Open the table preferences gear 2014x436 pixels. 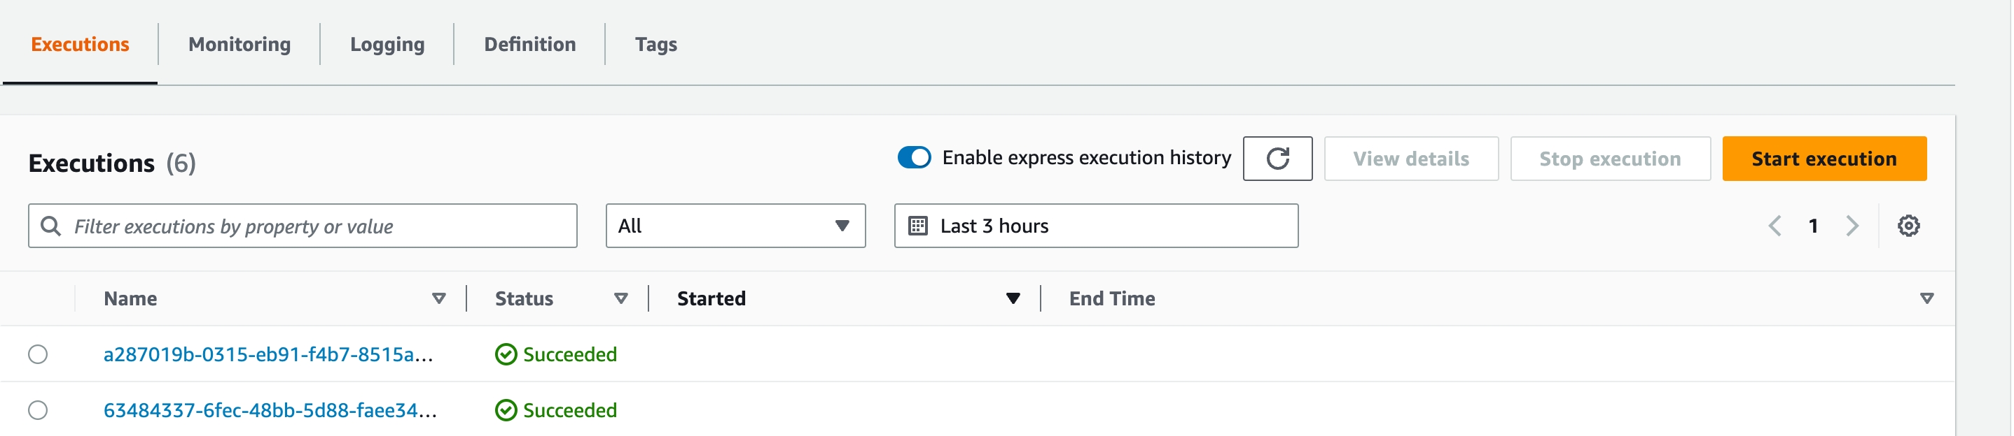(x=1908, y=226)
